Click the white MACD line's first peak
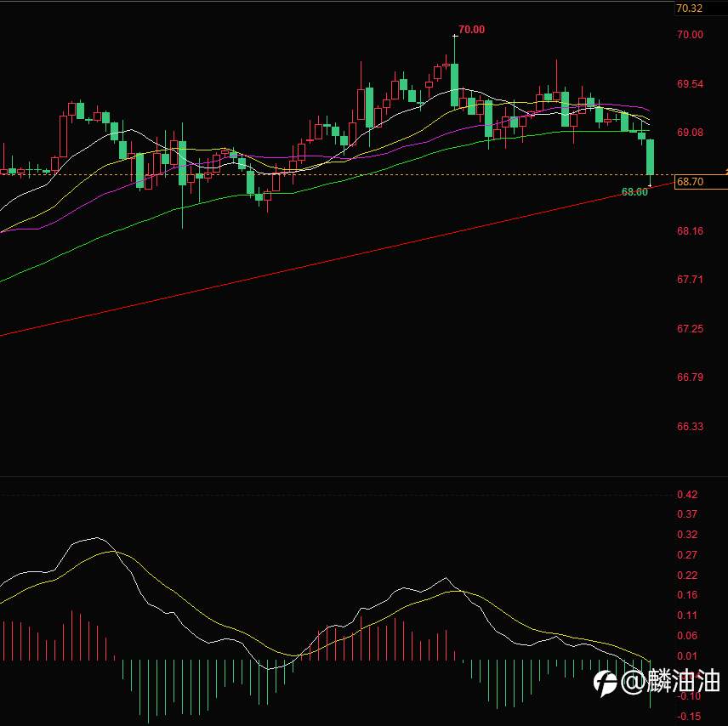Screen dimensions: 728x726 coord(97,538)
